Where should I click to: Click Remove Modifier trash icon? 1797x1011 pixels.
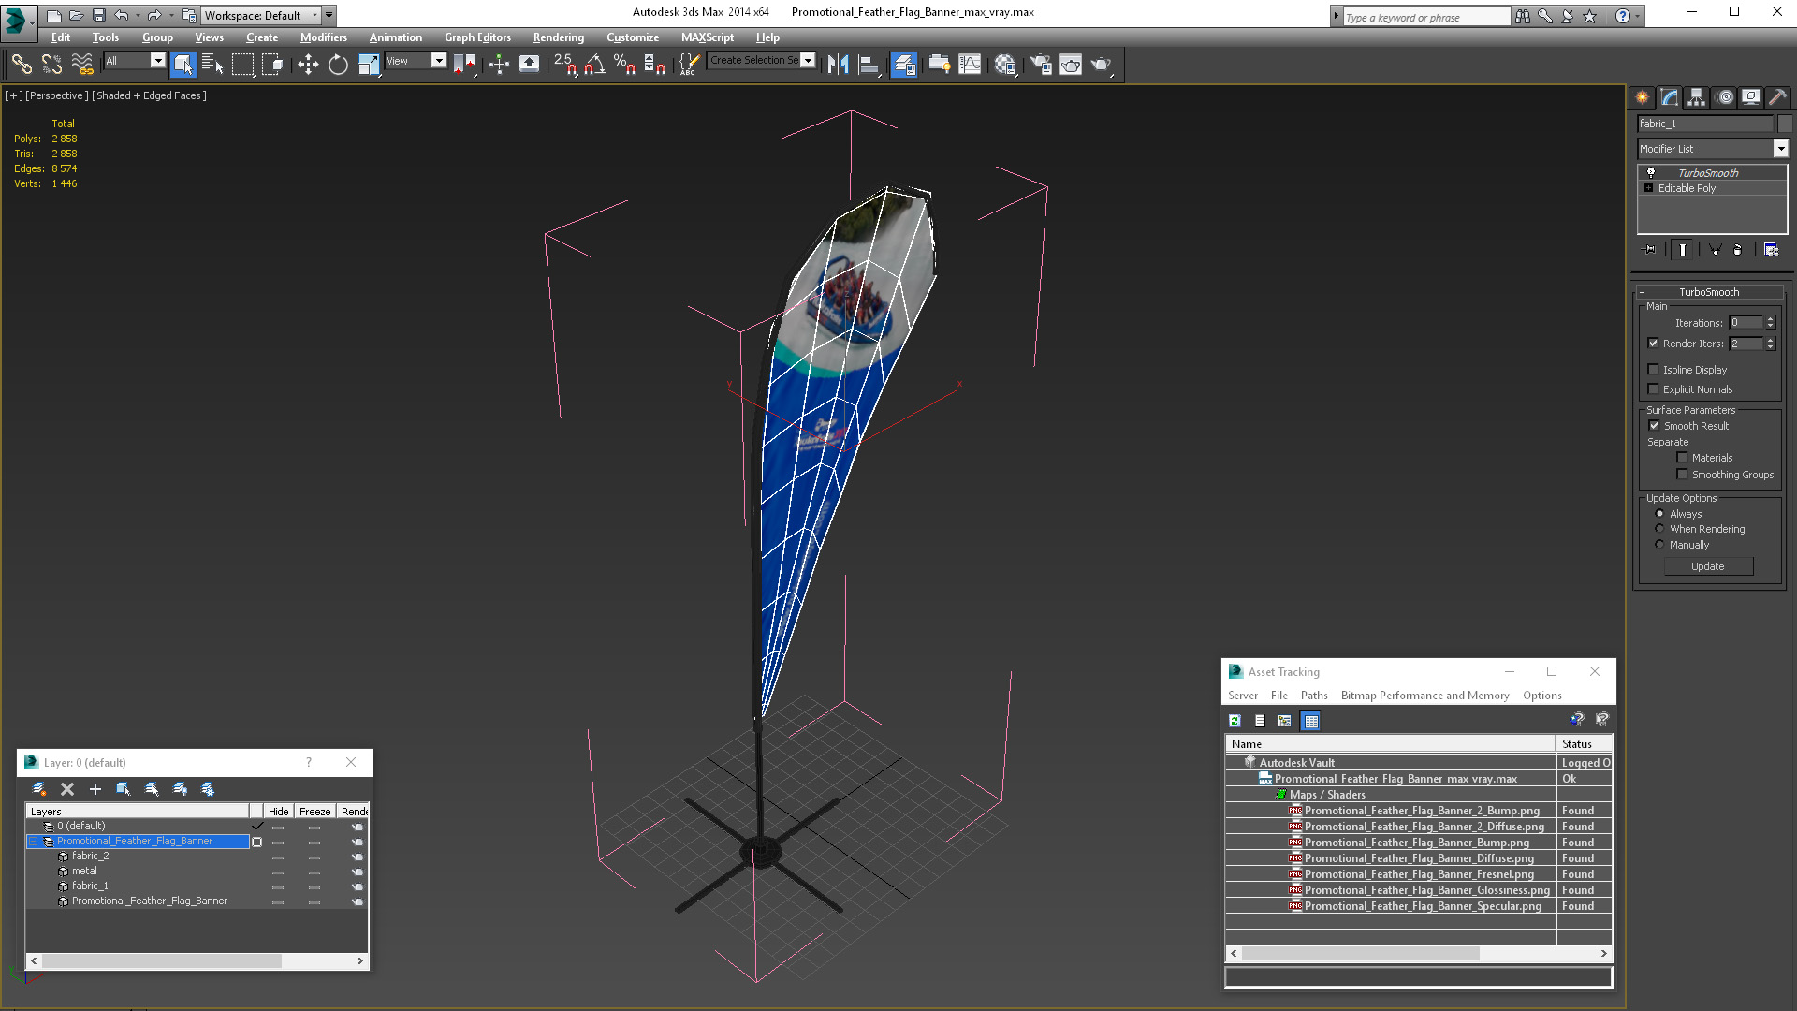click(x=1737, y=250)
